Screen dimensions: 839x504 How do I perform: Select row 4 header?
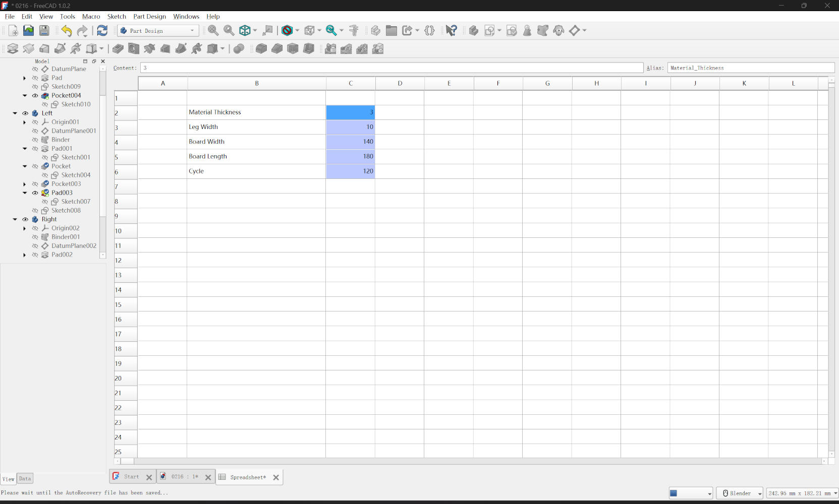tap(126, 142)
